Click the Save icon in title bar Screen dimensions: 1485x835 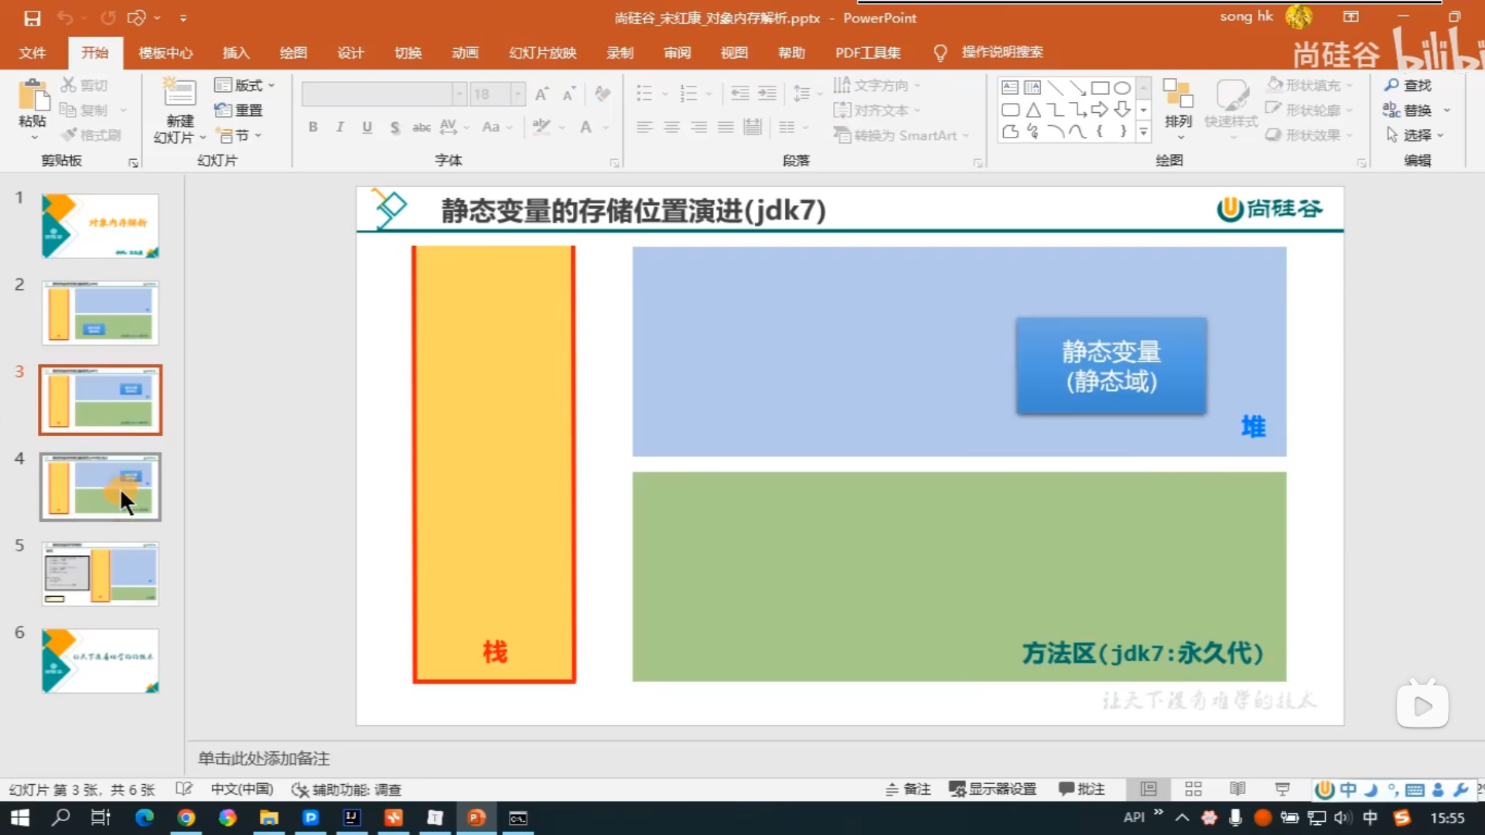32,18
